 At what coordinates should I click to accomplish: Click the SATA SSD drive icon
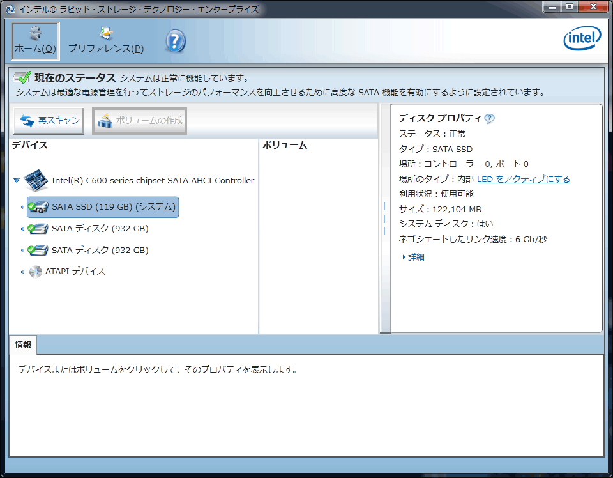(38, 207)
